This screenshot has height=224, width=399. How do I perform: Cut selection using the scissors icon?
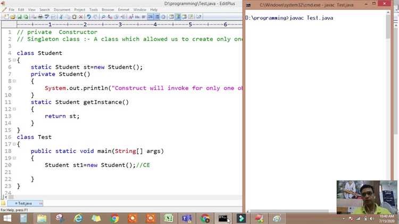tap(61, 17)
